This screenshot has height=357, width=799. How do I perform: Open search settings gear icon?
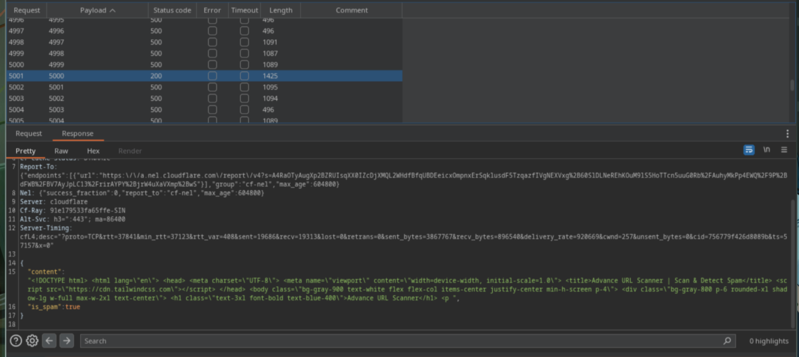[x=32, y=341]
